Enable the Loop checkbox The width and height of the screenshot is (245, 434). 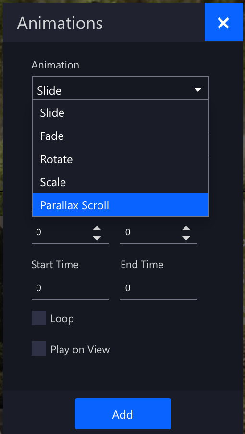[39, 318]
